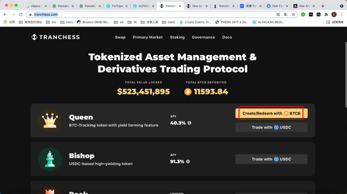The height and width of the screenshot is (194, 347).
Task: Click the Bitcoin icon beside 11593.84
Action: 188,92
